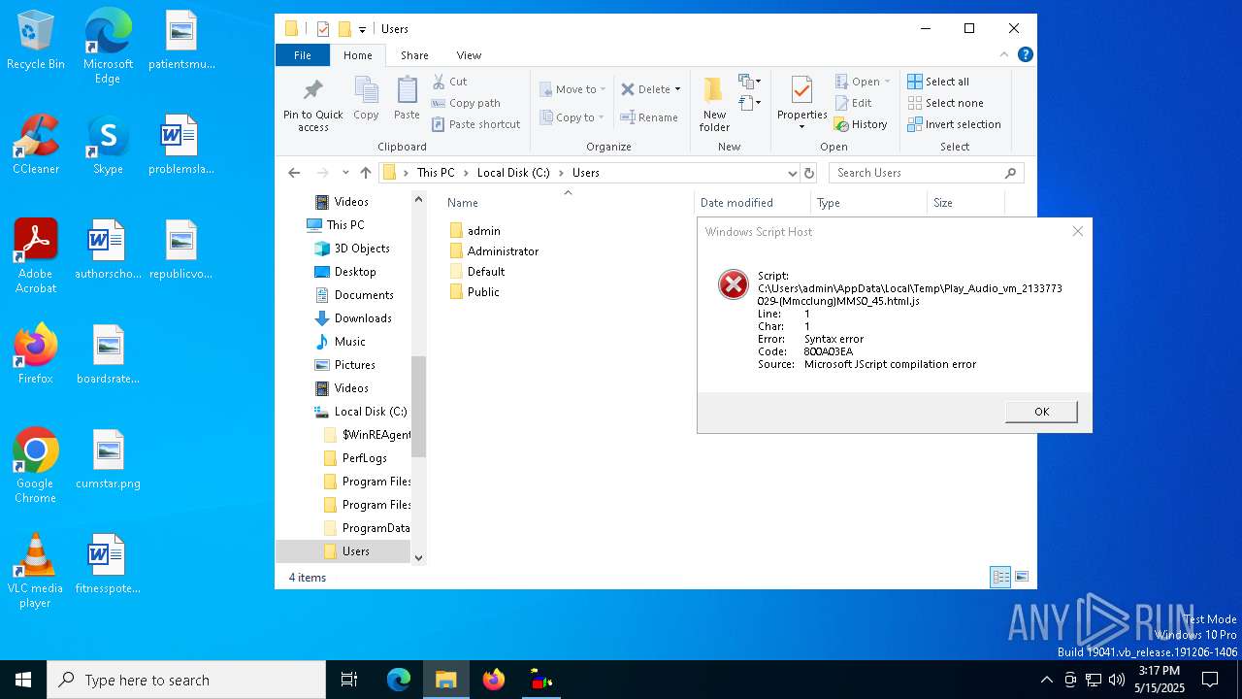Refresh the Users folder view
The image size is (1242, 699).
pos(809,173)
